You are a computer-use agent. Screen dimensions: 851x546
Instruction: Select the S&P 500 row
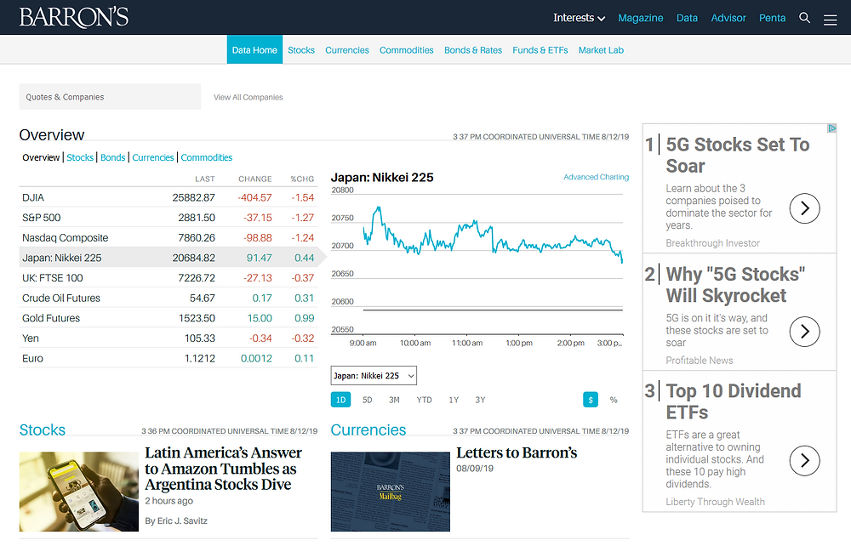tap(168, 218)
